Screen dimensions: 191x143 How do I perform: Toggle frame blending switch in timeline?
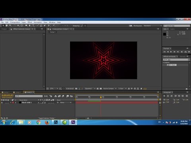(59, 96)
